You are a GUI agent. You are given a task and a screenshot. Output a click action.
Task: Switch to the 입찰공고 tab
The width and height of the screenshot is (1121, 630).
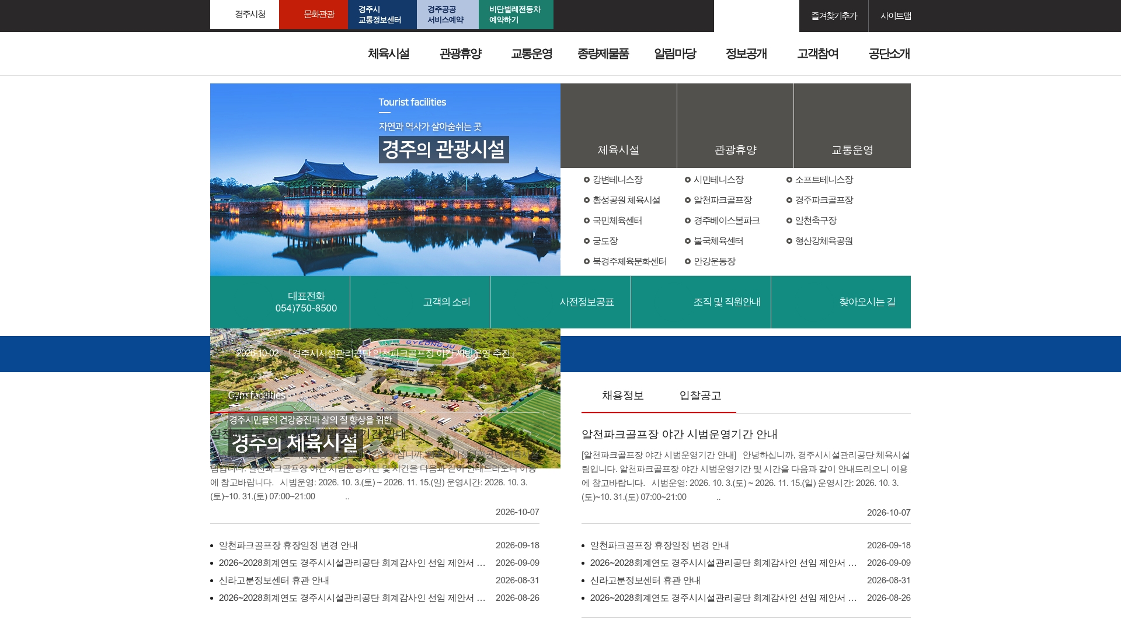click(x=700, y=396)
